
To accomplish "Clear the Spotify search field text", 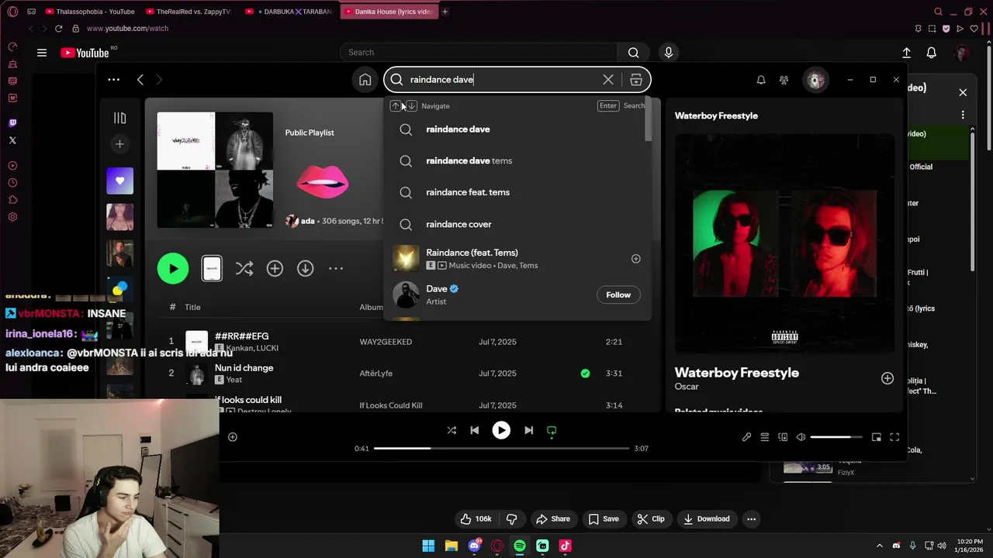I will [608, 80].
